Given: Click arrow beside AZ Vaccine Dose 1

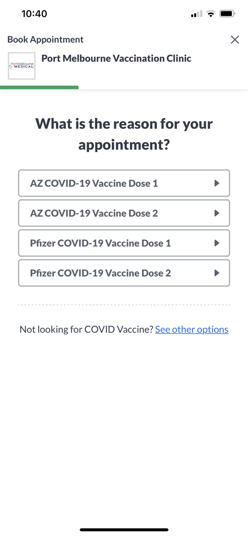Looking at the screenshot, I should click(x=217, y=183).
